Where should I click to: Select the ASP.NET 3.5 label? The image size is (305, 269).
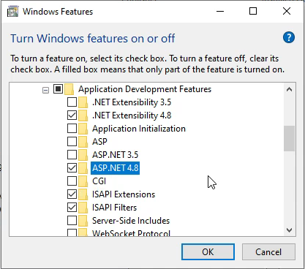(115, 155)
